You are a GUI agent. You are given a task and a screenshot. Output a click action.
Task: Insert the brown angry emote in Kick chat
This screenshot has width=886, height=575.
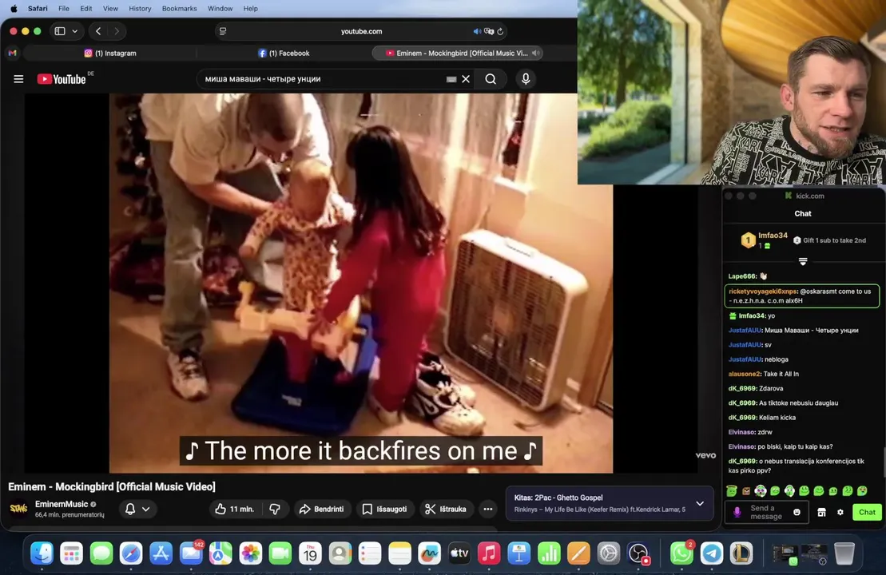coord(746,491)
